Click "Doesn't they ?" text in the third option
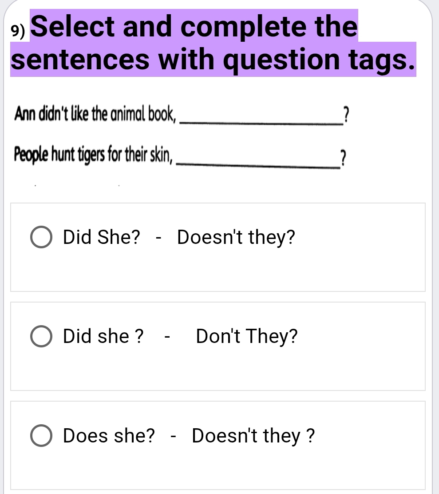This screenshot has width=439, height=494. point(253,436)
